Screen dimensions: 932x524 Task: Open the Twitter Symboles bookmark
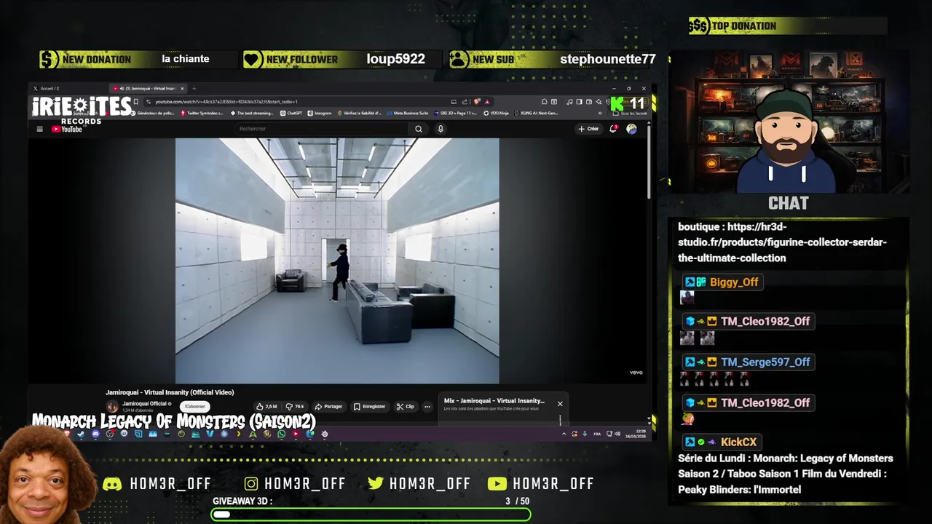point(202,114)
